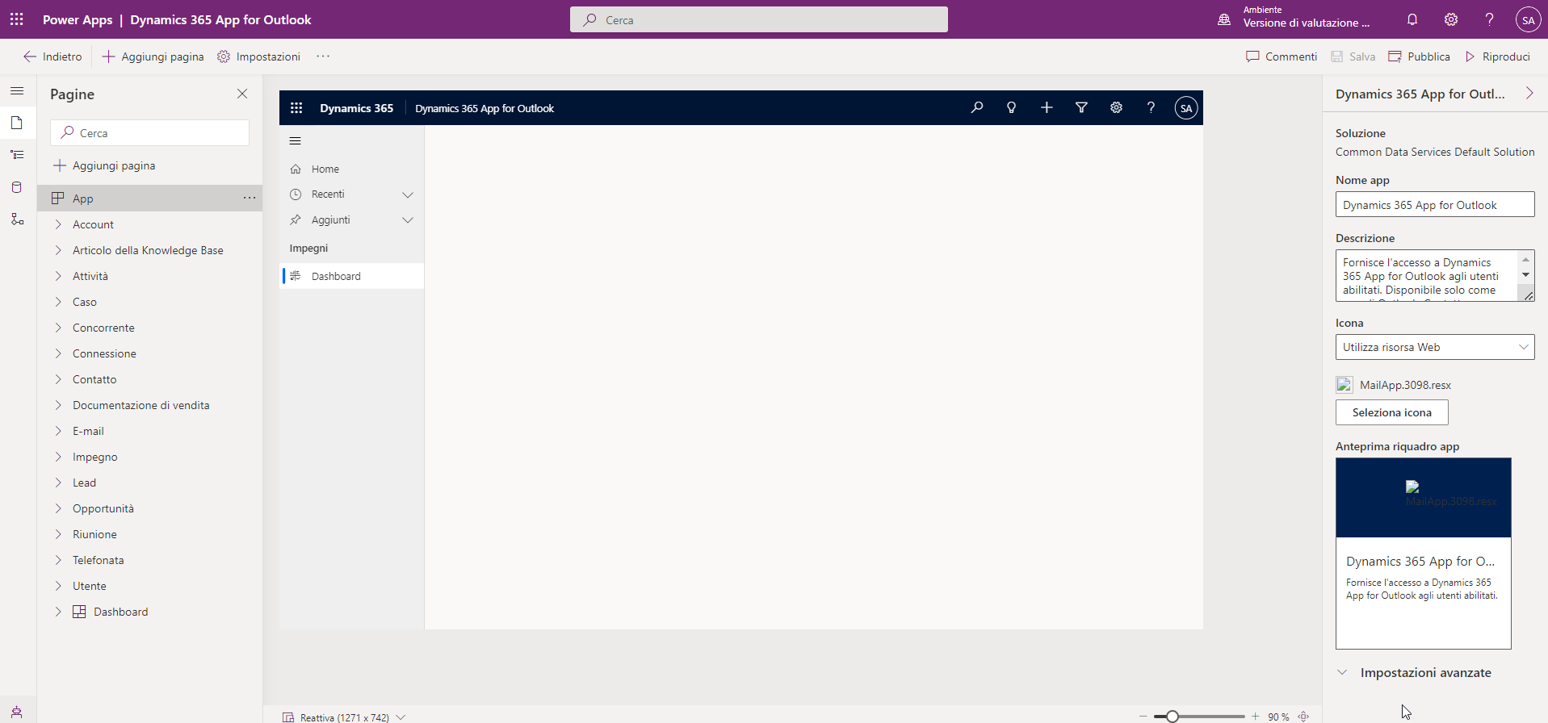Click the zoom in plus icon
Screen dimensions: 1548x723
click(x=1255, y=717)
